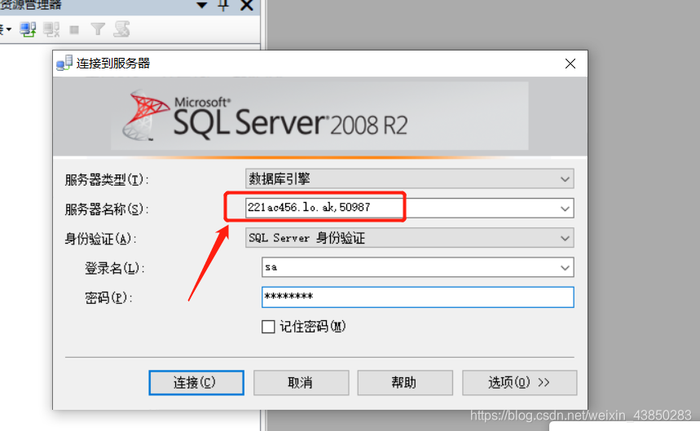This screenshot has width=700, height=431.
Task: Open the 服务器类型 dropdown
Action: click(409, 179)
